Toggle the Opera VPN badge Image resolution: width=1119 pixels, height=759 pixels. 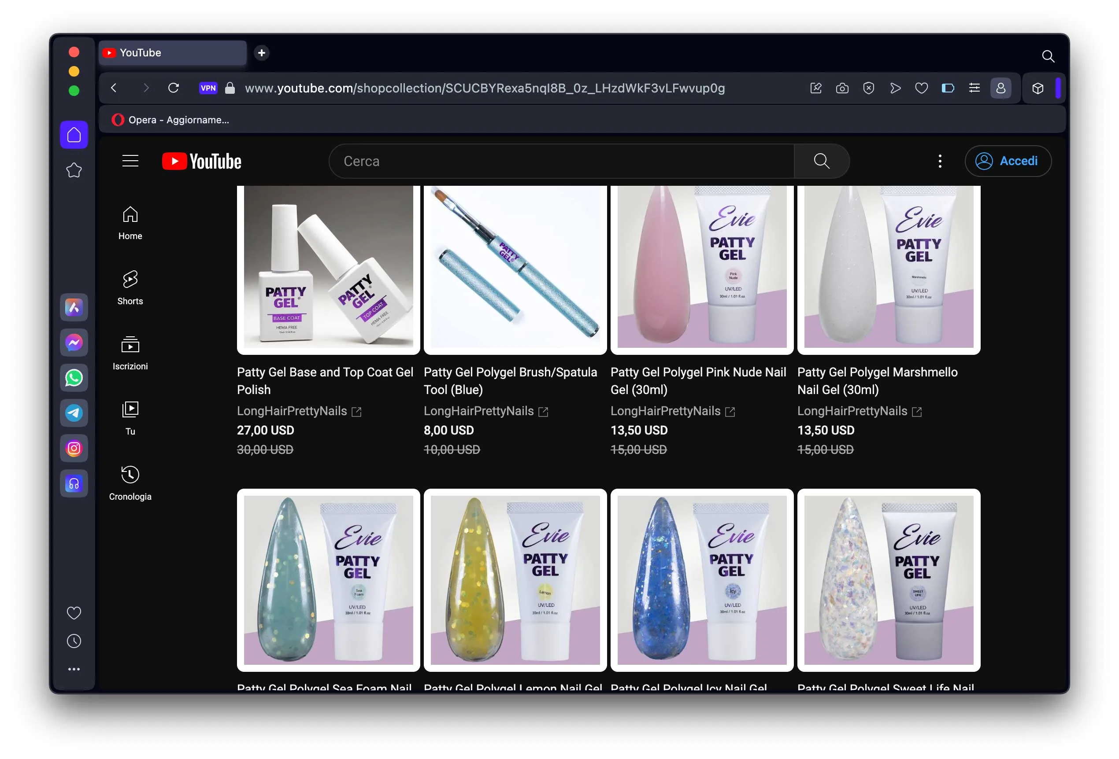(x=208, y=88)
